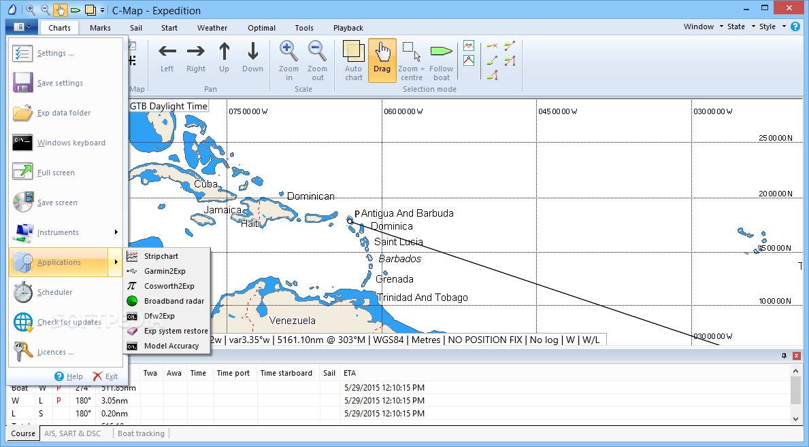Click the Help button in menu footer
The height and width of the screenshot is (447, 809).
click(69, 376)
